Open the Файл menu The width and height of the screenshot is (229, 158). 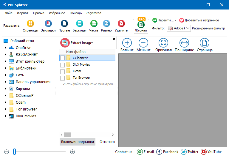8,13
